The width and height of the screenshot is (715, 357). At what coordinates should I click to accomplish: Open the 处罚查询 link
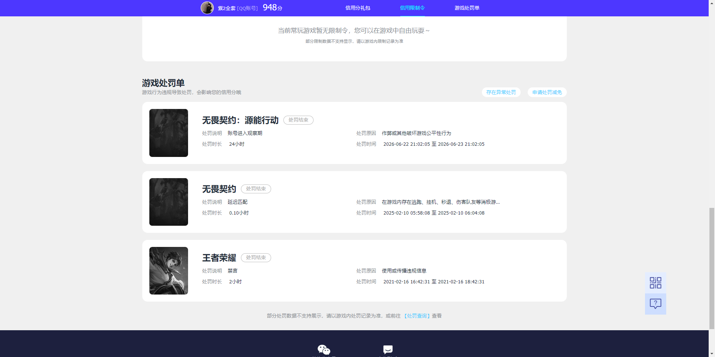point(417,316)
